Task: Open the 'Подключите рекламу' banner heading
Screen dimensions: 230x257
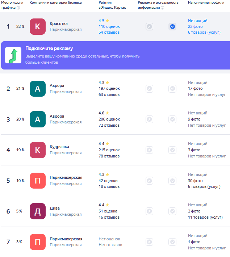Action: pos(49,49)
